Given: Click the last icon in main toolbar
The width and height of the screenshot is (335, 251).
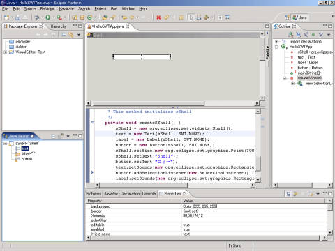Looking at the screenshot, I should [x=228, y=17].
